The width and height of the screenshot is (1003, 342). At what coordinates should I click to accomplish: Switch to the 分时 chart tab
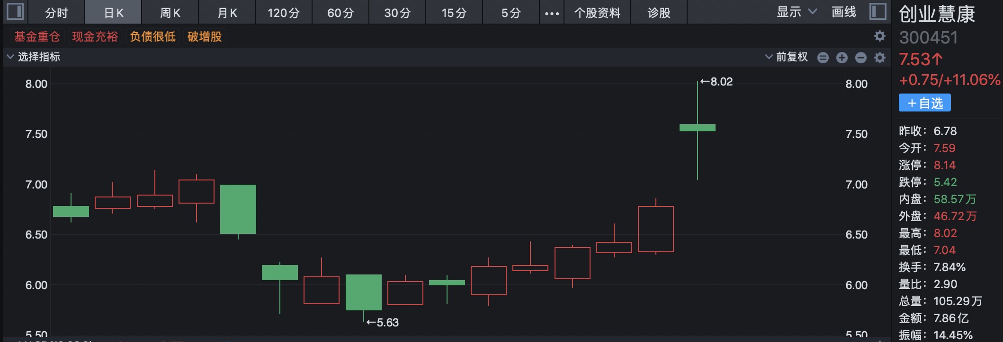click(x=57, y=13)
